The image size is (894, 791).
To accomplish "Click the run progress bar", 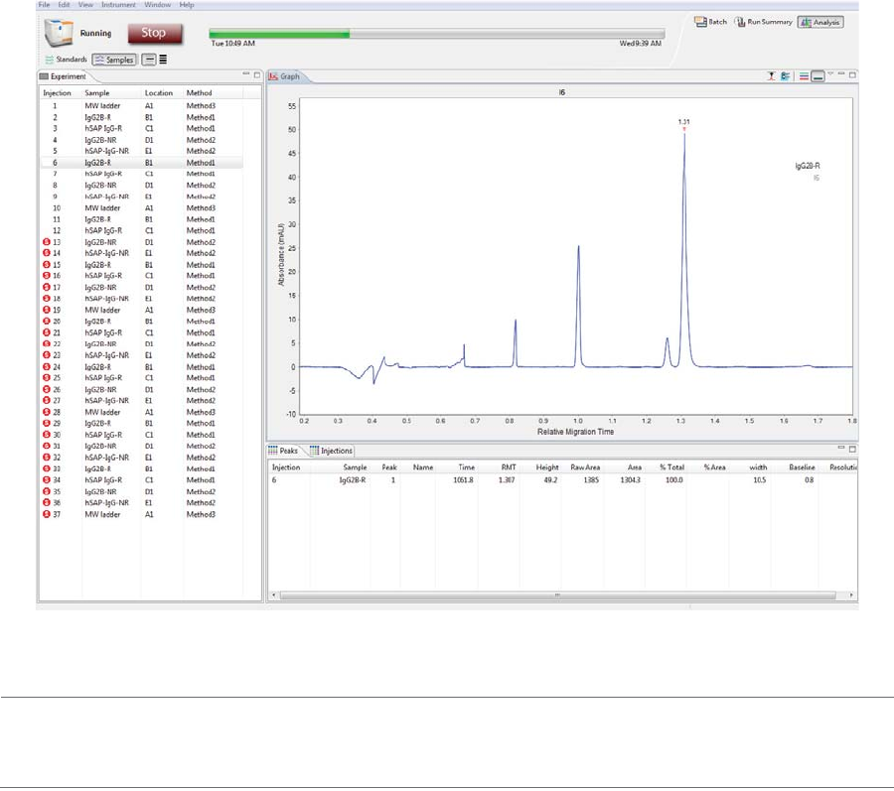I will (x=437, y=34).
